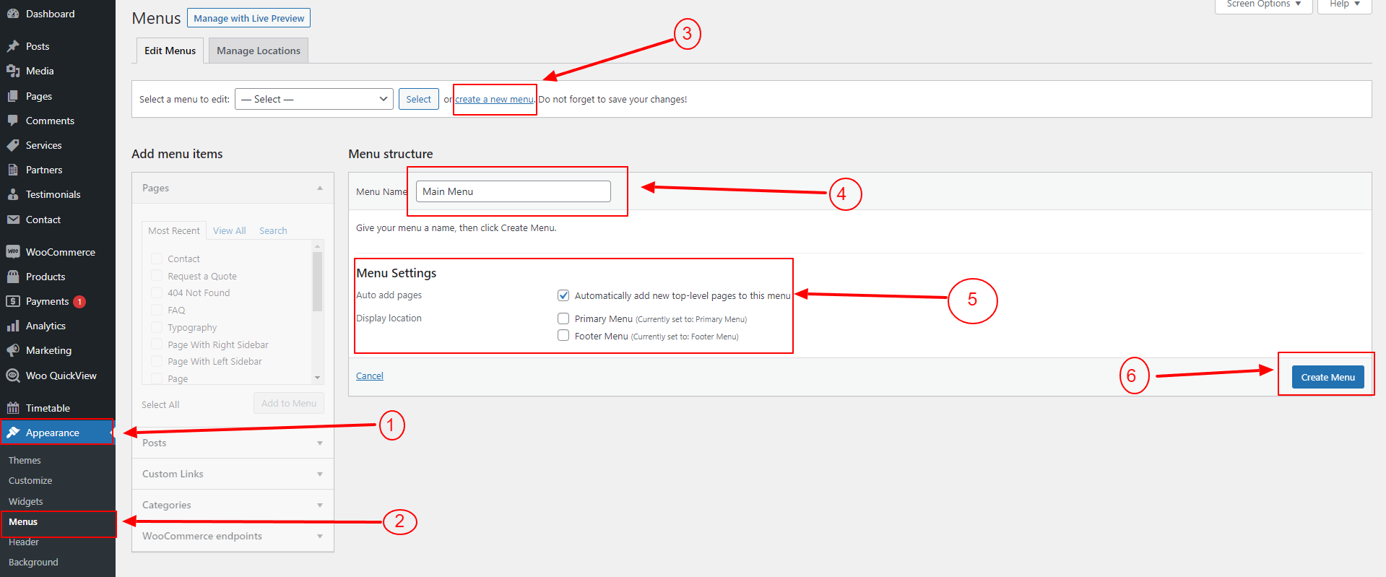Open the select a menu to edit dropdown

[x=314, y=99]
